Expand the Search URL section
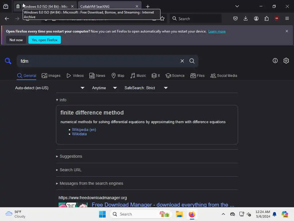The image size is (294, 221). [x=69, y=170]
